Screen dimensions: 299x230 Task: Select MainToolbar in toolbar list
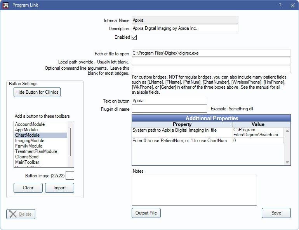click(x=27, y=162)
